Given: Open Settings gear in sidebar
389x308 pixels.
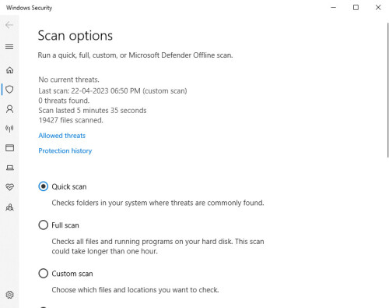Looking at the screenshot, I should coord(9,295).
